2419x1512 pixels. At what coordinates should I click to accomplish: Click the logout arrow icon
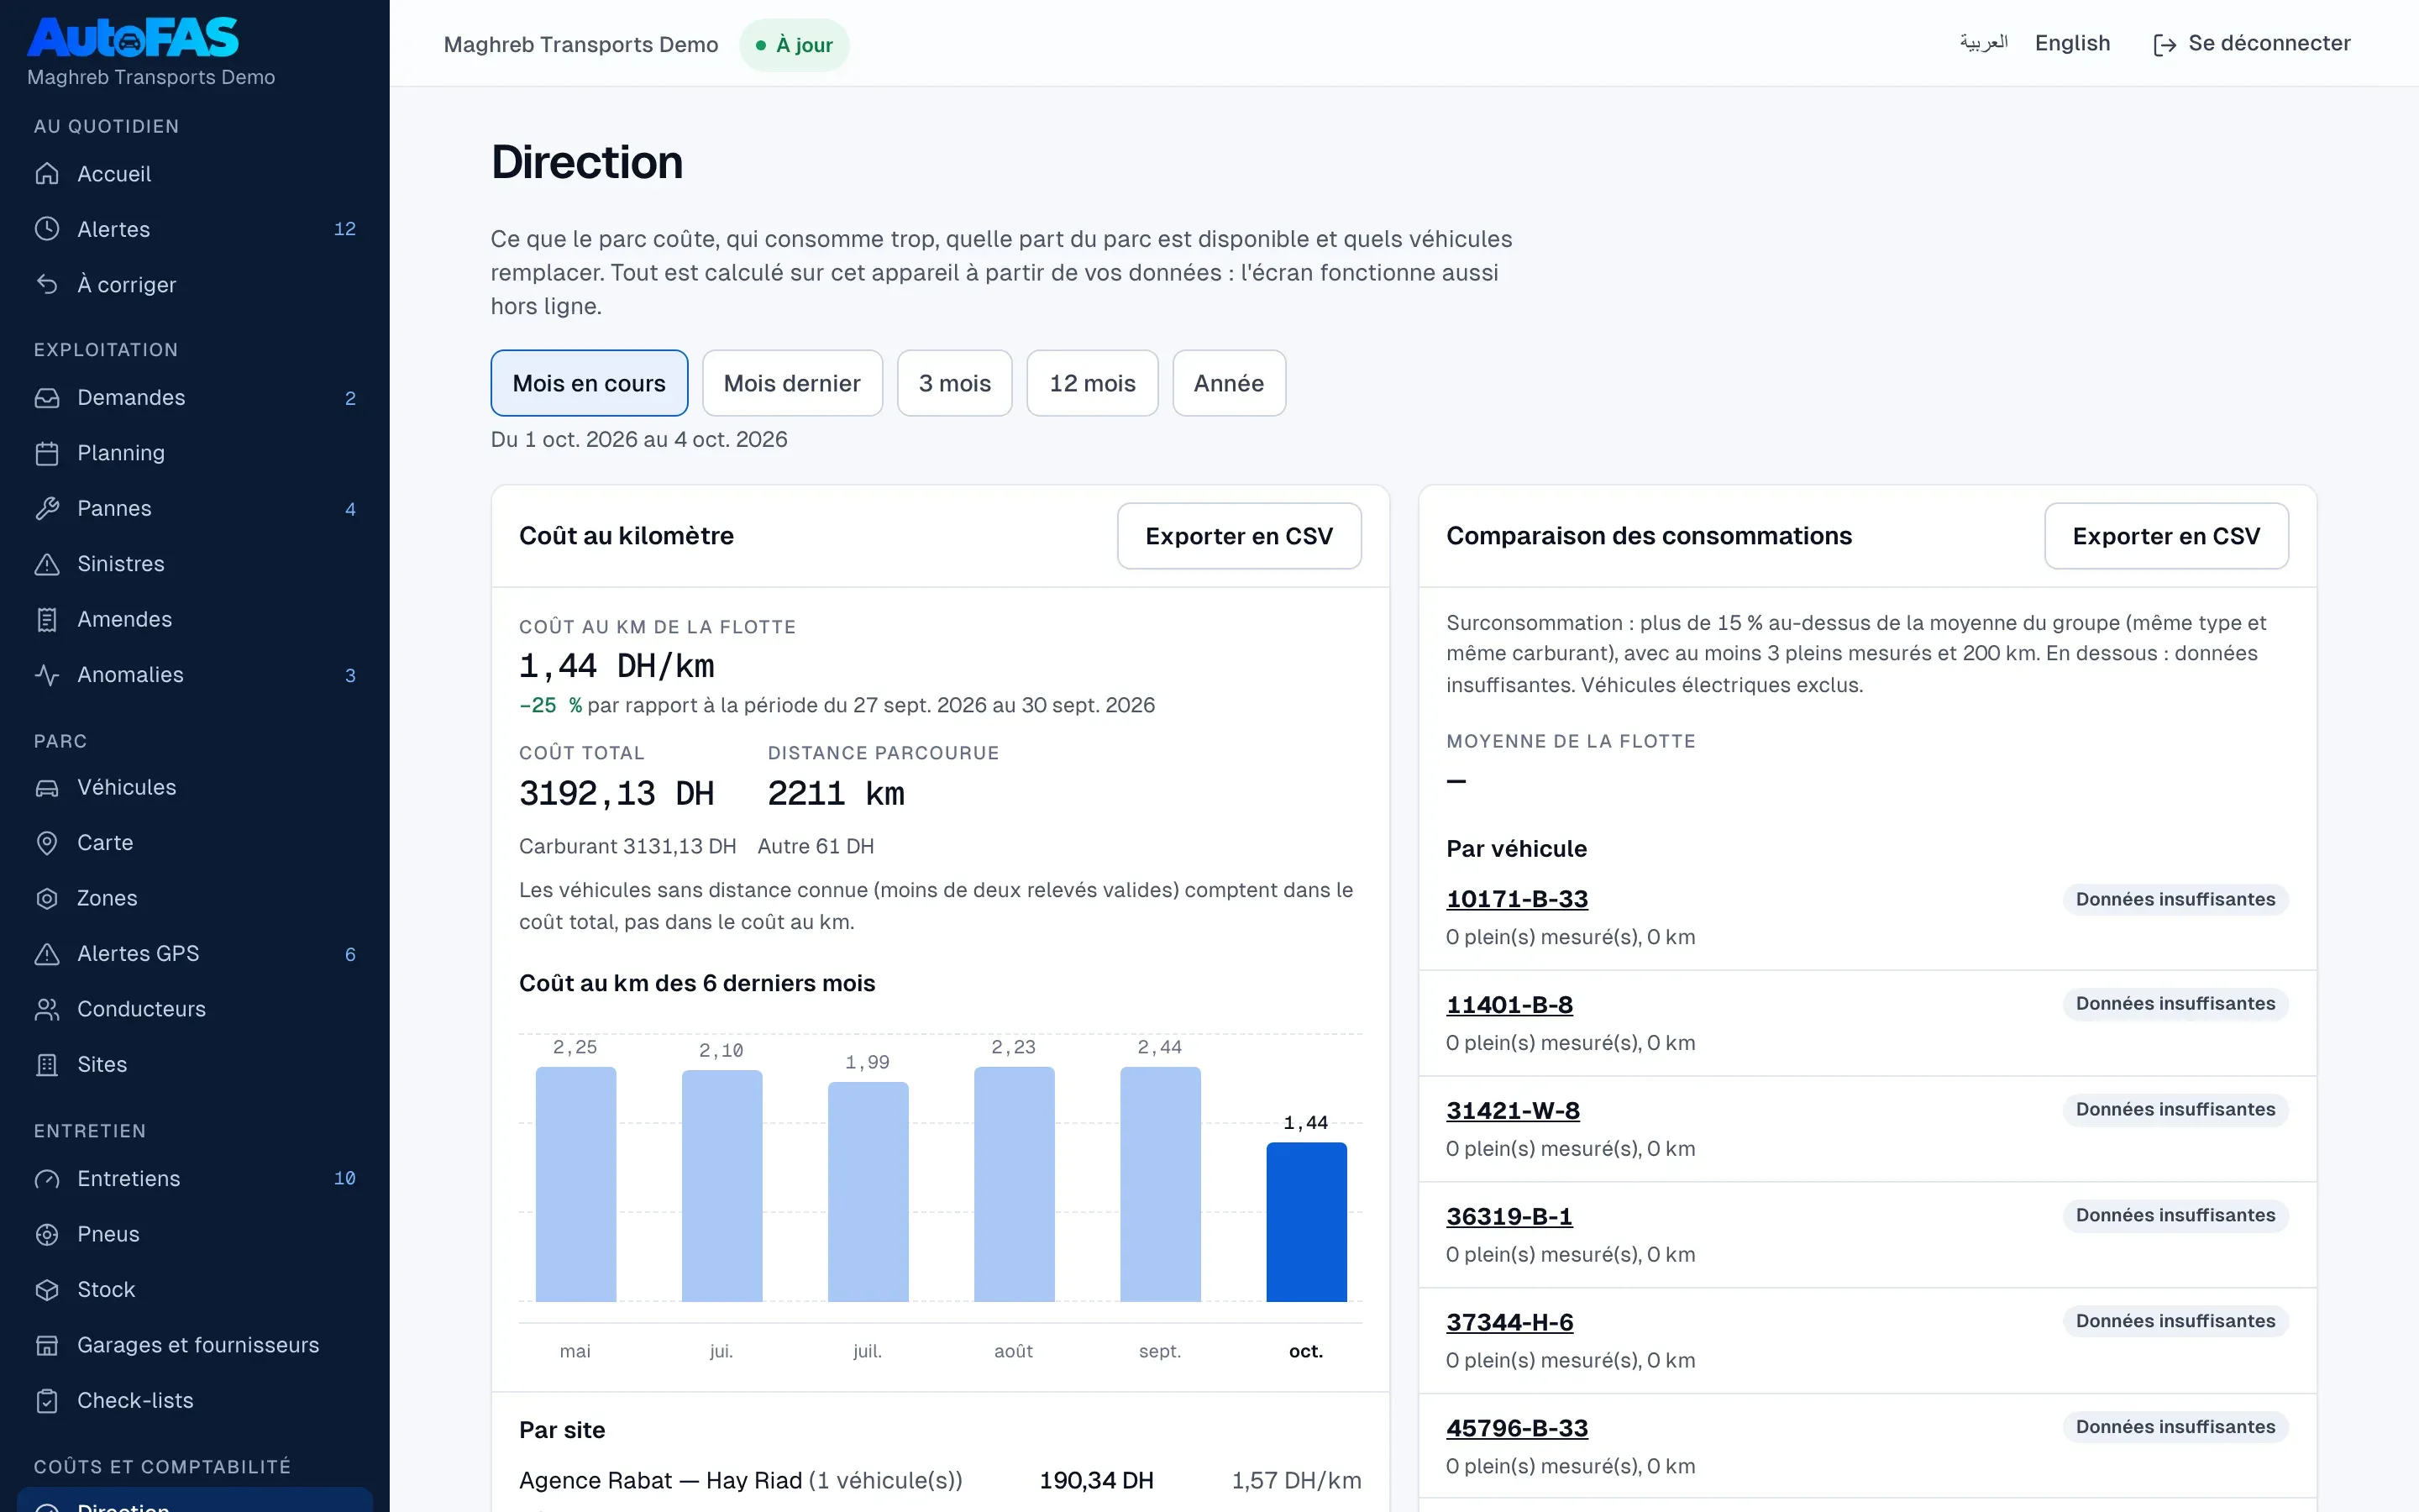point(2165,45)
